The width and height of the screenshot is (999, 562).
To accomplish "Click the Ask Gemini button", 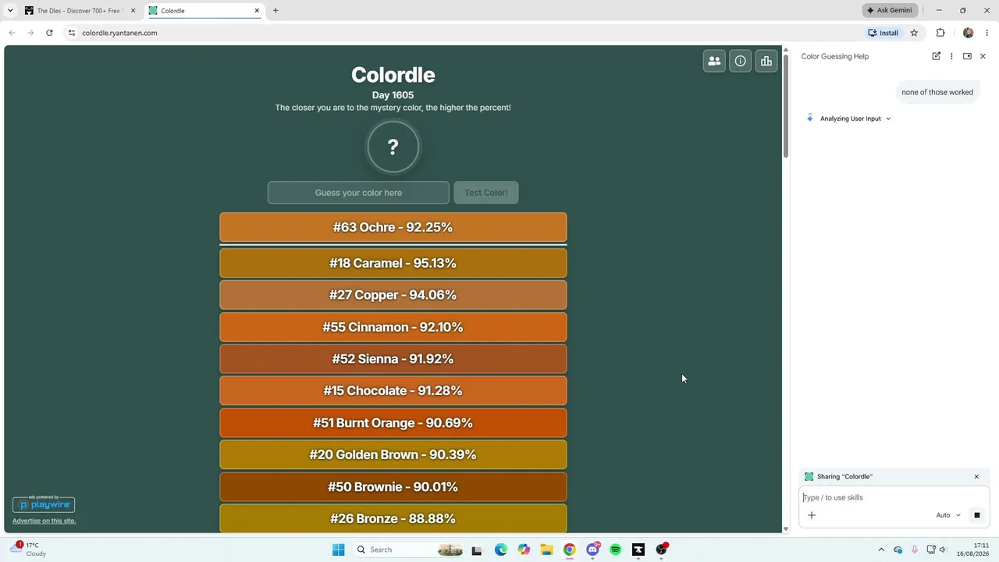I will (x=889, y=10).
